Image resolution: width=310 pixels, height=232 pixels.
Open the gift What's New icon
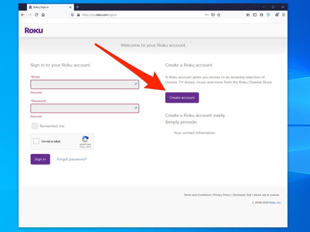(277, 15)
